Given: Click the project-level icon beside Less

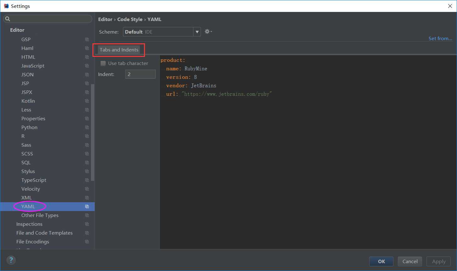Looking at the screenshot, I should pos(87,110).
